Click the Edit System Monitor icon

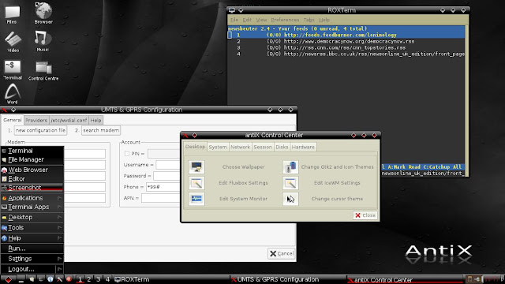pos(196,199)
